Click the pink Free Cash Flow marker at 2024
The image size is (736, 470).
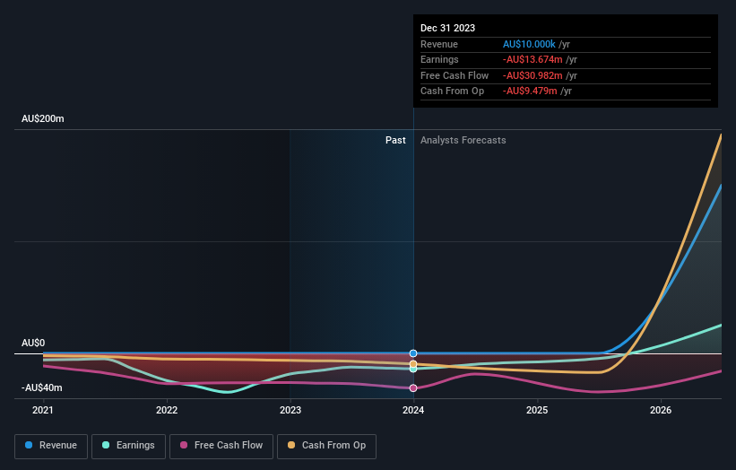(x=413, y=387)
